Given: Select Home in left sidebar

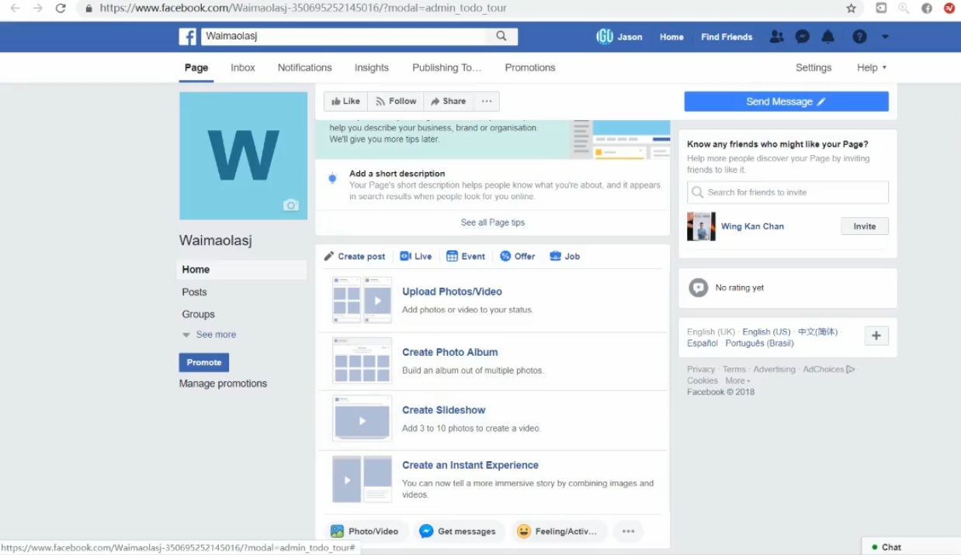Looking at the screenshot, I should click(x=241, y=270).
